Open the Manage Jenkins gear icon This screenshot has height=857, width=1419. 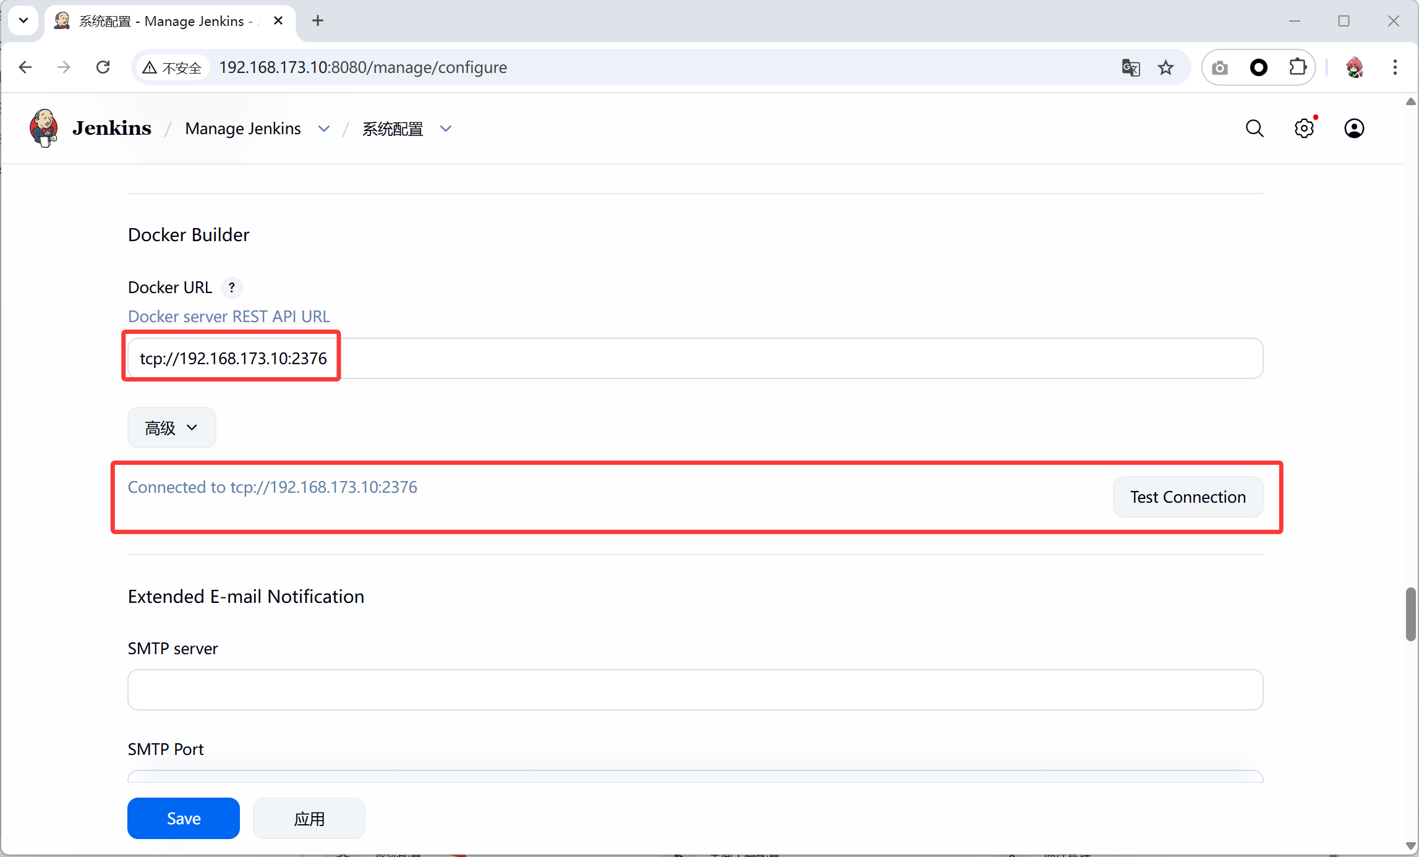1304,129
